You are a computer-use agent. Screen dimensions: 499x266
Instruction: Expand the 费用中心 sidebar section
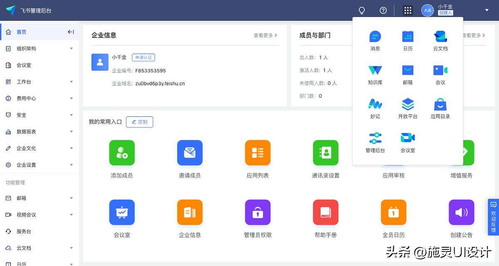point(40,98)
